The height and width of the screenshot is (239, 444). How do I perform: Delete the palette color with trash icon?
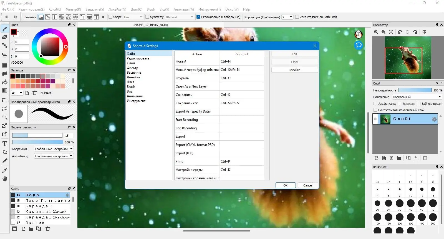click(x=35, y=93)
